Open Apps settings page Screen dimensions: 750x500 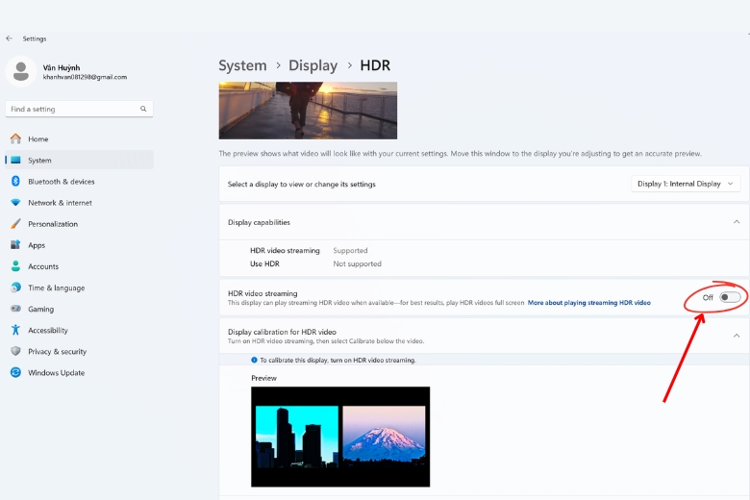(x=79, y=245)
